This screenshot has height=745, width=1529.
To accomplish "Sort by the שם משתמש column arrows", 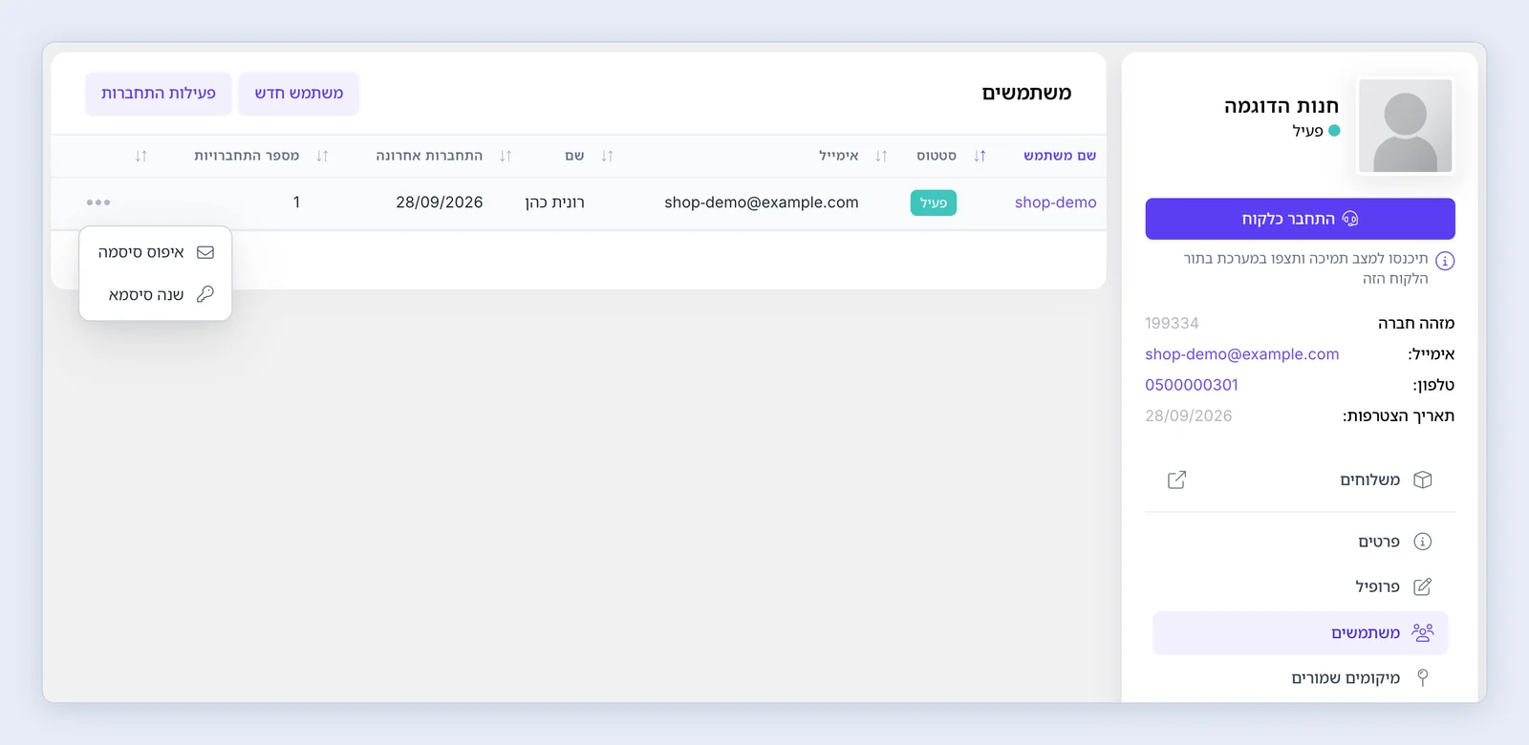I will click(x=980, y=156).
